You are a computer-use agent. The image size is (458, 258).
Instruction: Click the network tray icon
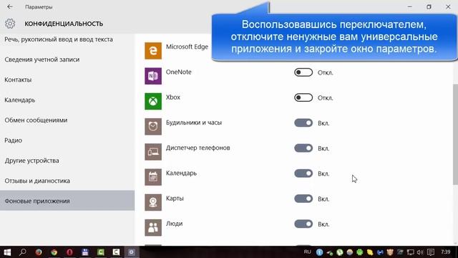pos(410,252)
